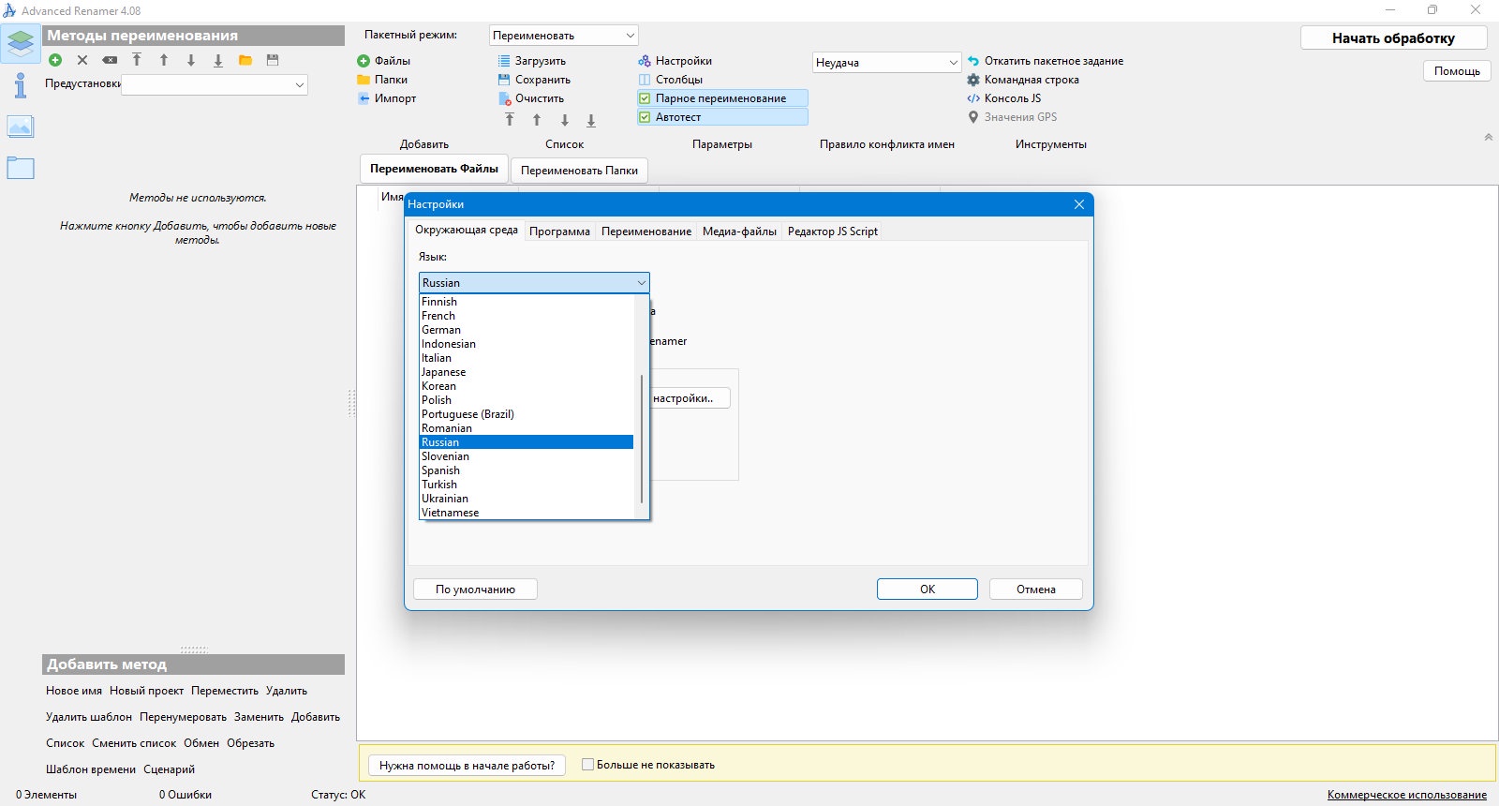Clear list with Очистить
Viewport: 1499px width, 806px height.
(x=531, y=98)
